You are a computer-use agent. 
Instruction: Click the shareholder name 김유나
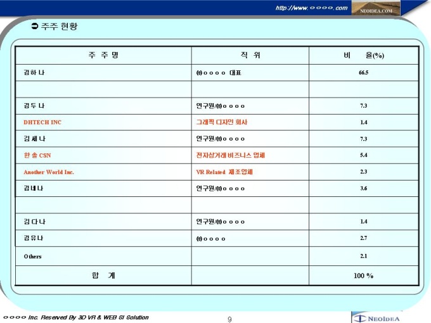pyautogui.click(x=34, y=238)
